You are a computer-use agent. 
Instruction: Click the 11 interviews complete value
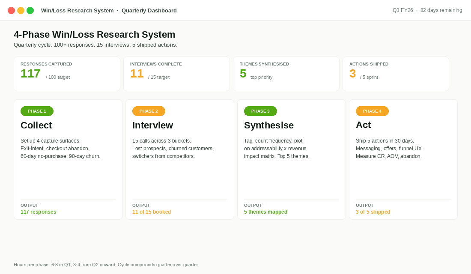click(137, 74)
